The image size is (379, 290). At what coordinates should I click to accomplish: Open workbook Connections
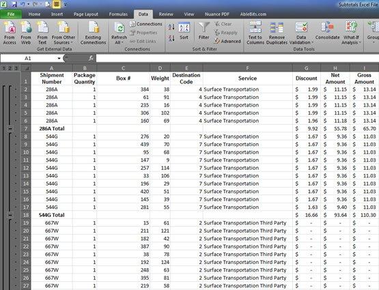[145, 24]
